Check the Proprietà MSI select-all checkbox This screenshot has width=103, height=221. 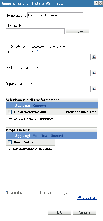coord(10,142)
